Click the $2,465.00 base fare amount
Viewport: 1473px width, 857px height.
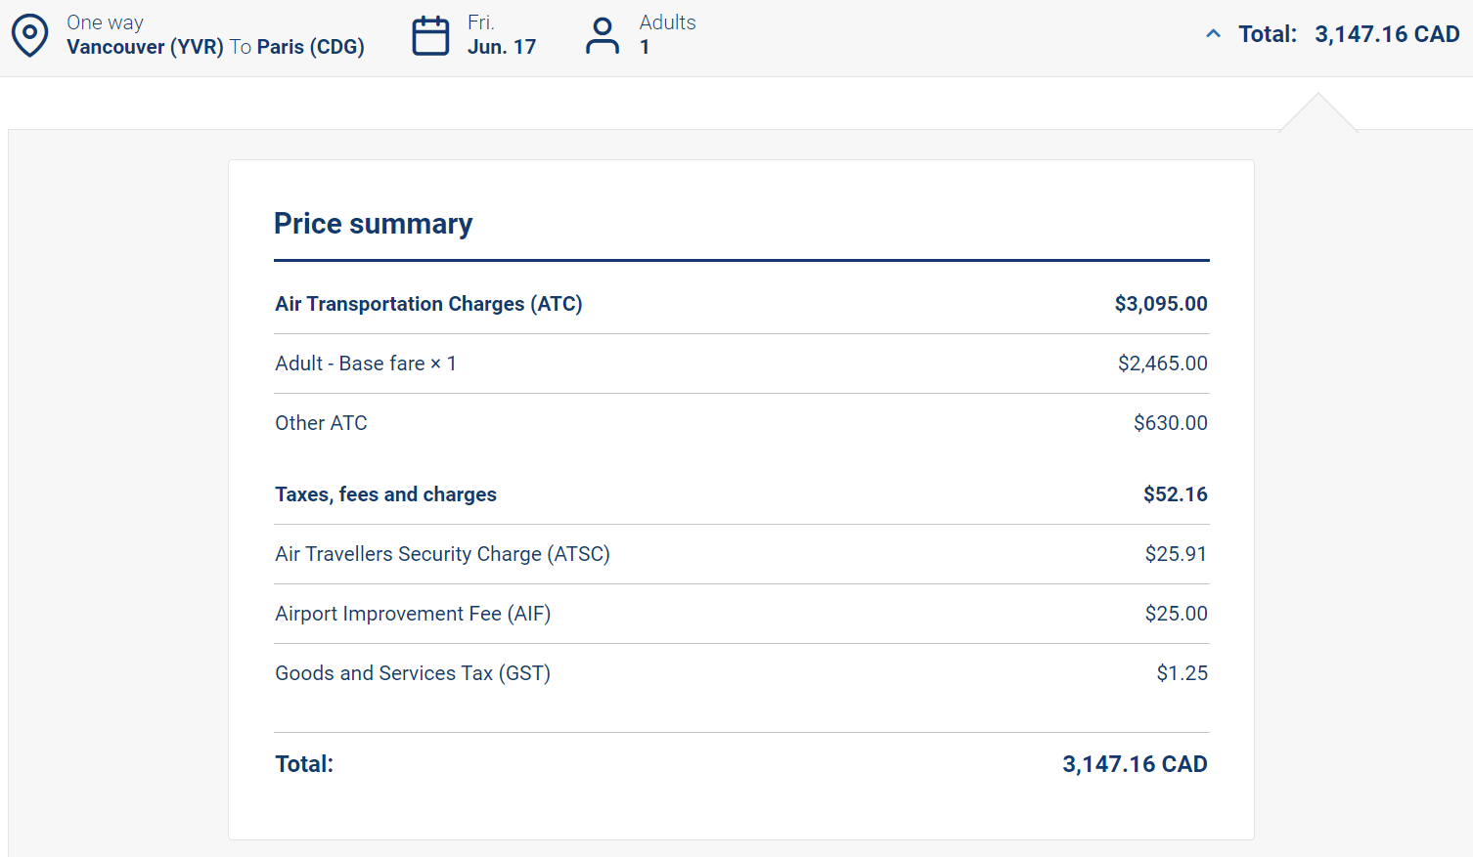(1162, 364)
